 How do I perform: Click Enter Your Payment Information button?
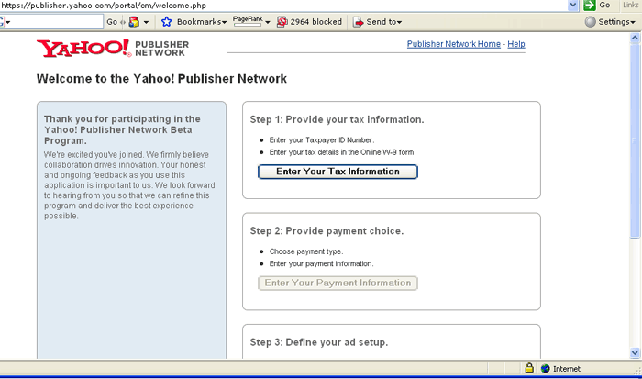[338, 283]
